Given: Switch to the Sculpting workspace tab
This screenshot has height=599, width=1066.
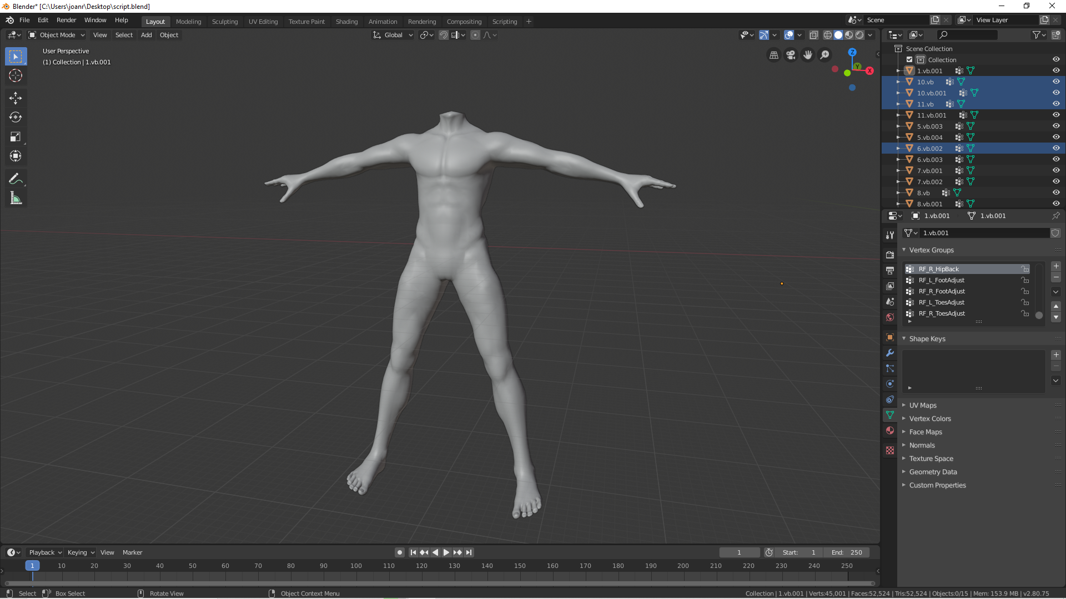Looking at the screenshot, I should point(225,22).
